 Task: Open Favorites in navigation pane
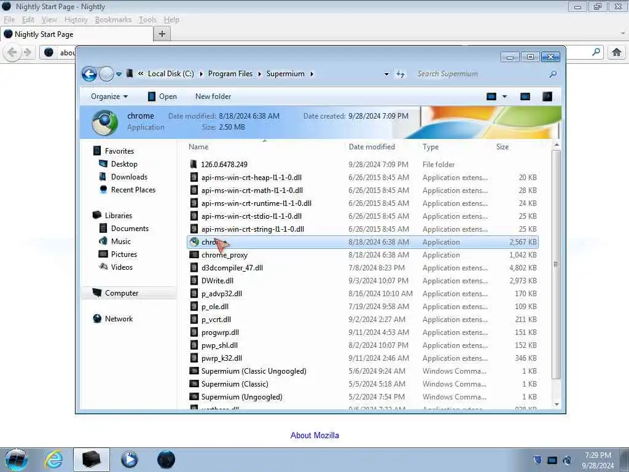coord(119,151)
